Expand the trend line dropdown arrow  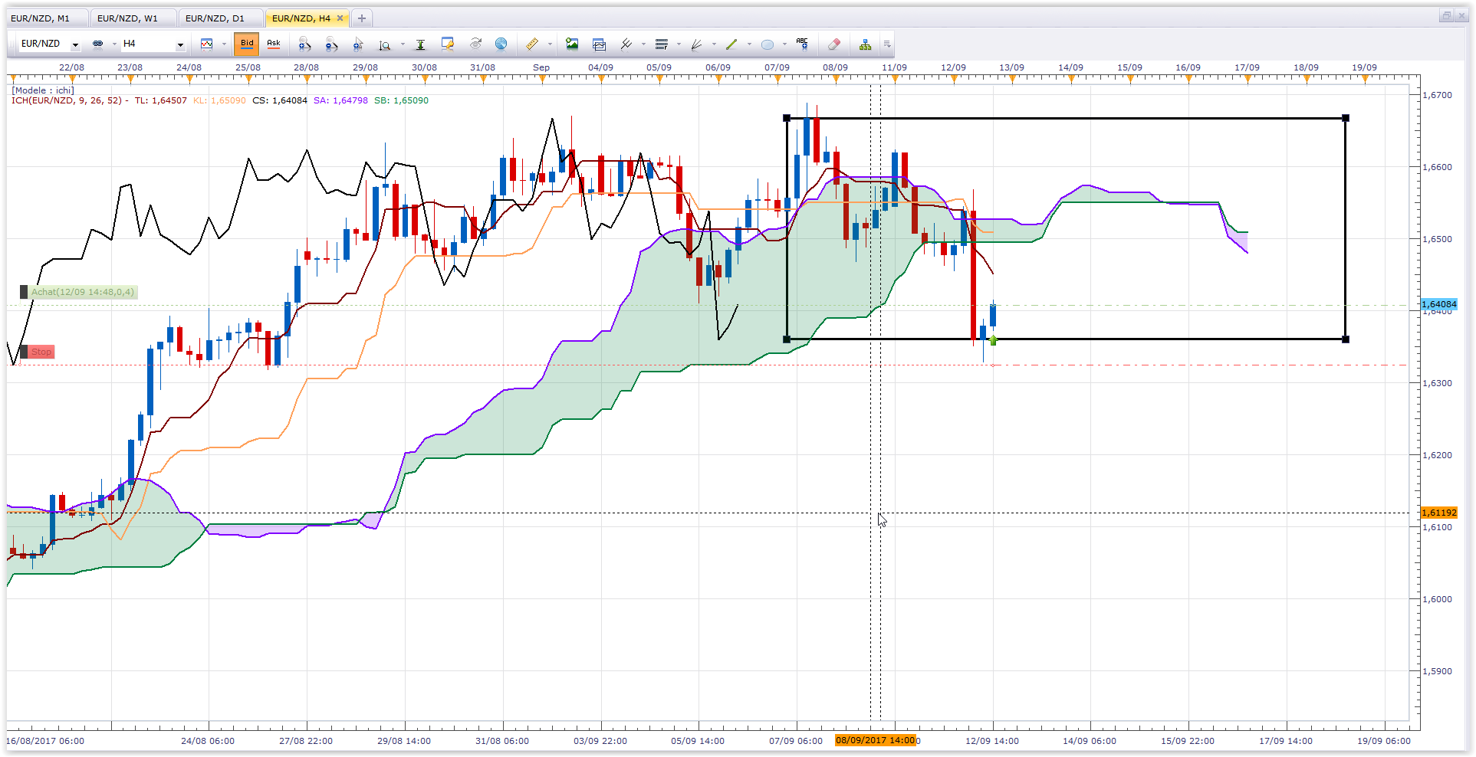point(749,44)
